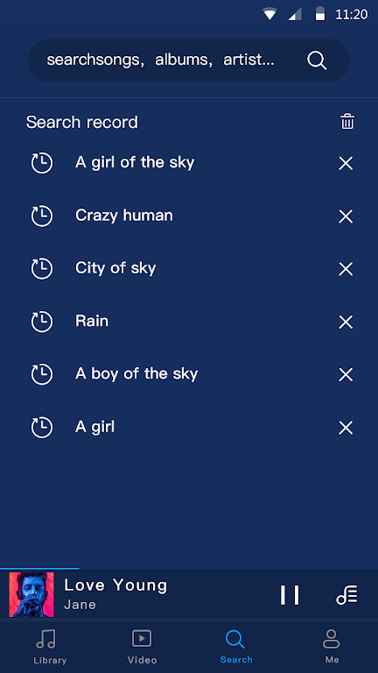Delete the 'Rain' search record

(x=346, y=322)
